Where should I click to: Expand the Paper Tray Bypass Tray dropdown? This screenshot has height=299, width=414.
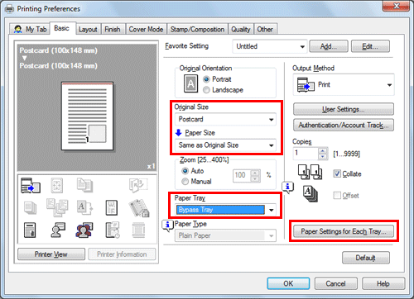[225, 210]
